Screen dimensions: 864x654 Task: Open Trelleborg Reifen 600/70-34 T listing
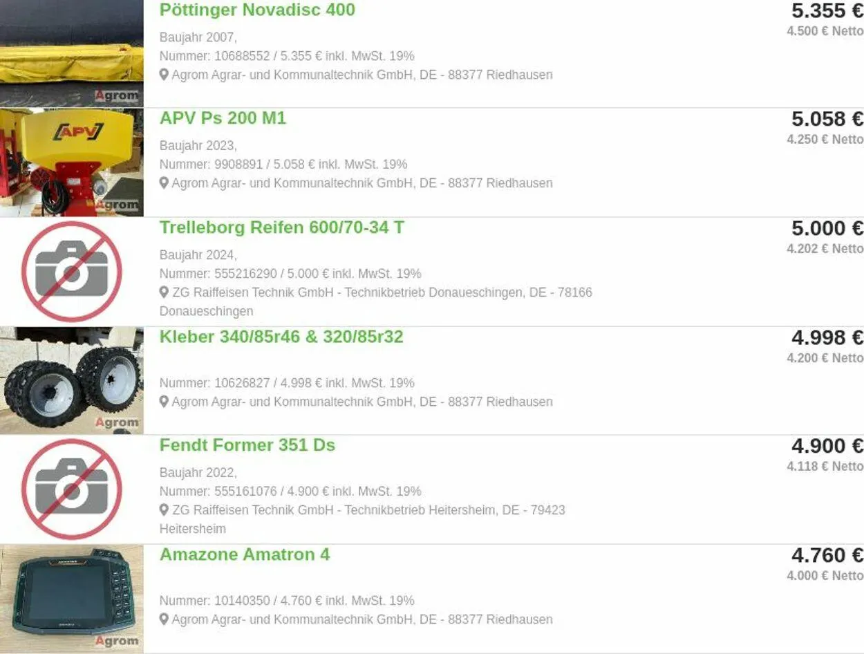(x=282, y=227)
